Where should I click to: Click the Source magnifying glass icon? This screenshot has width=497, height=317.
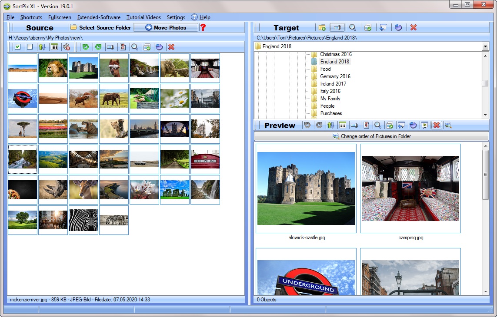click(x=135, y=47)
